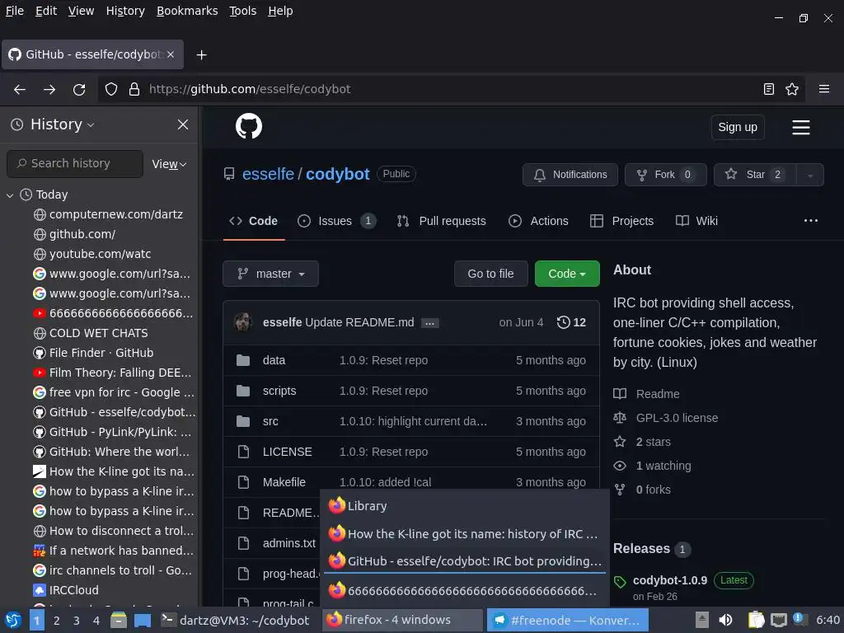Collapse the Today history group
844x633 pixels.
[10, 195]
